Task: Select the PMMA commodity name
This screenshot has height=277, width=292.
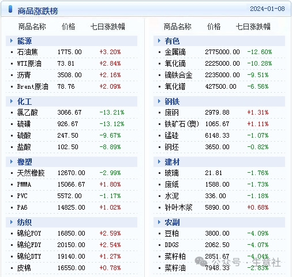Action: coord(24,184)
